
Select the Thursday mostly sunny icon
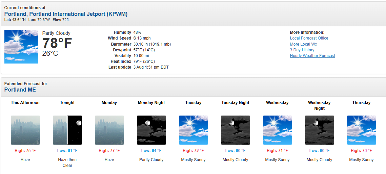coord(362,130)
